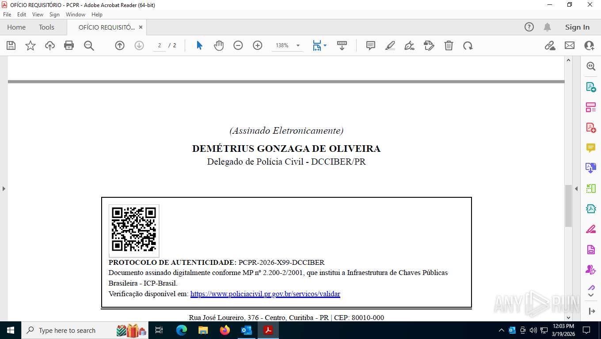Open the help question mark icon
This screenshot has width=601, height=339.
(529, 27)
